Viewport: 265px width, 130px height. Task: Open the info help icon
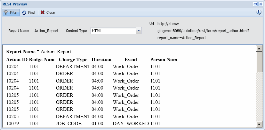pyautogui.click(x=259, y=12)
